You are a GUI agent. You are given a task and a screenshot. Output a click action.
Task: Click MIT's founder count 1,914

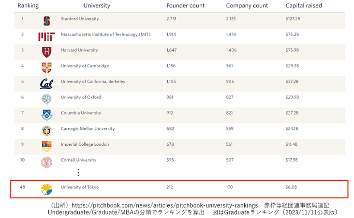click(171, 35)
